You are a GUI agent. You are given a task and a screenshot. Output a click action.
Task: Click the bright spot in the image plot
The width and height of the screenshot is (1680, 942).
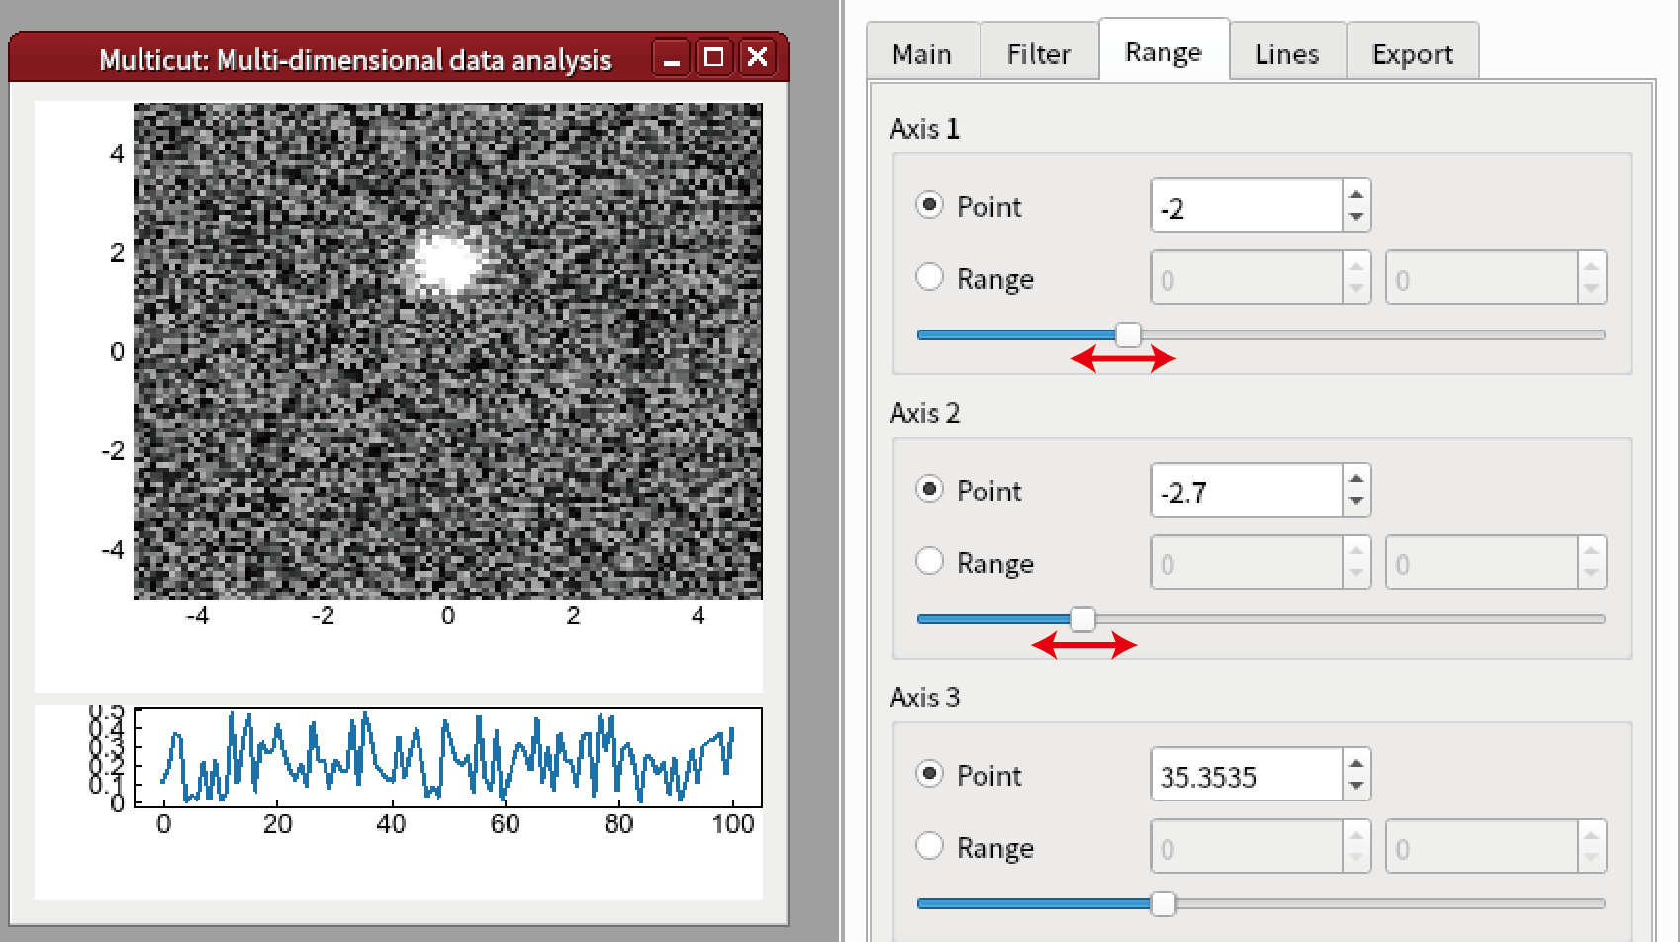point(448,262)
